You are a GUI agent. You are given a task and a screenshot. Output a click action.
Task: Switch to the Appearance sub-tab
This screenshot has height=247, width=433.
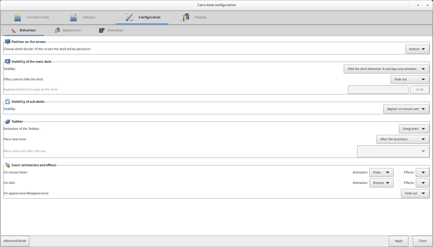[x=67, y=30]
